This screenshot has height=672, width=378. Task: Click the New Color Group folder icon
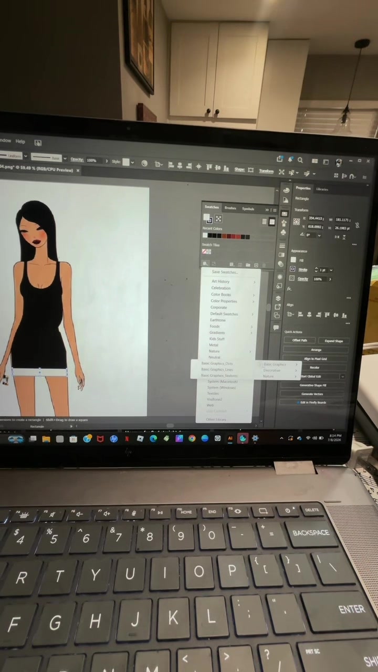coord(248,265)
